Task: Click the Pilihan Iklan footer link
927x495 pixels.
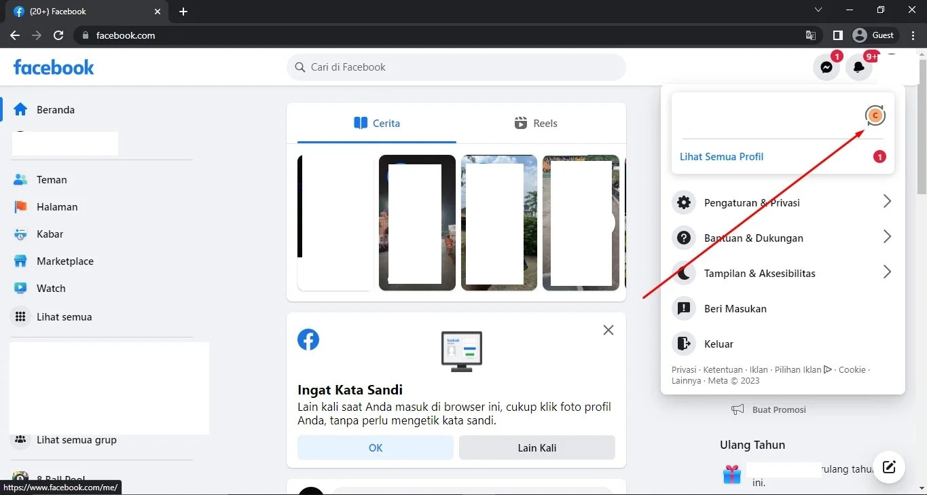Action: (x=803, y=370)
